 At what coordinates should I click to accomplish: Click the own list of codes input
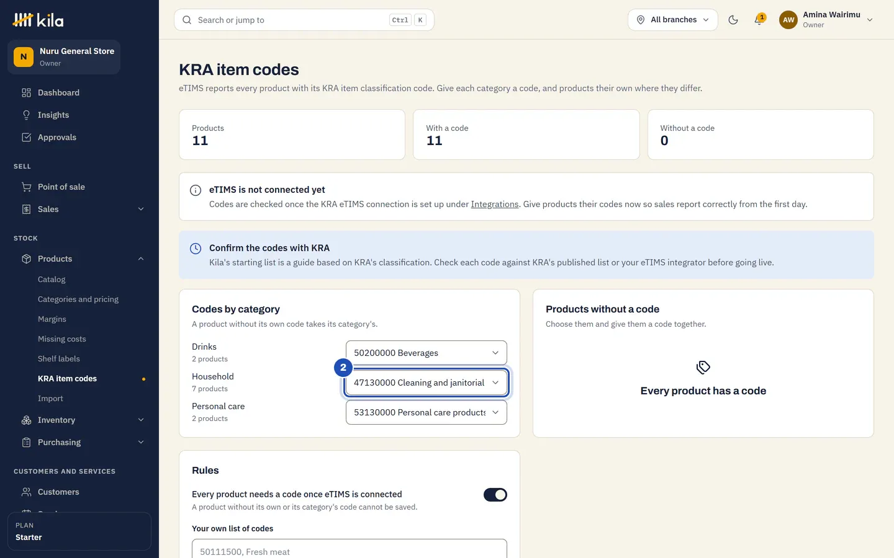pyautogui.click(x=350, y=549)
